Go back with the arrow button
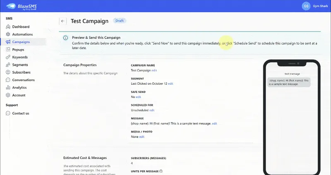Viewport: 331px width, 175px height. pyautogui.click(x=63, y=21)
